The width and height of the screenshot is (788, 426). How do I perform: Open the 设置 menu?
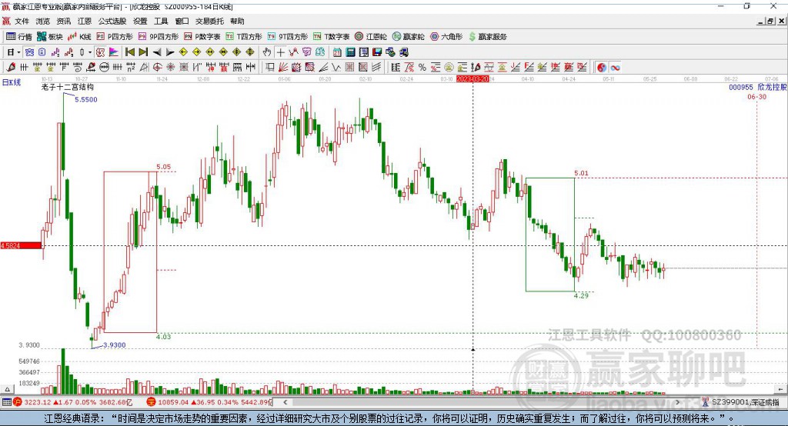point(140,21)
